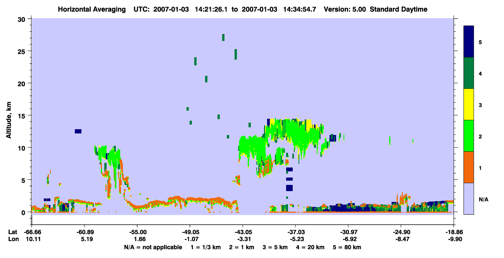Click the latitude value -30.97
The image size is (504, 258).
pos(348,232)
